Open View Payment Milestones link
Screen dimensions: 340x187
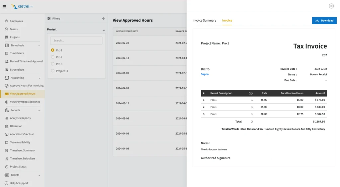point(25,102)
